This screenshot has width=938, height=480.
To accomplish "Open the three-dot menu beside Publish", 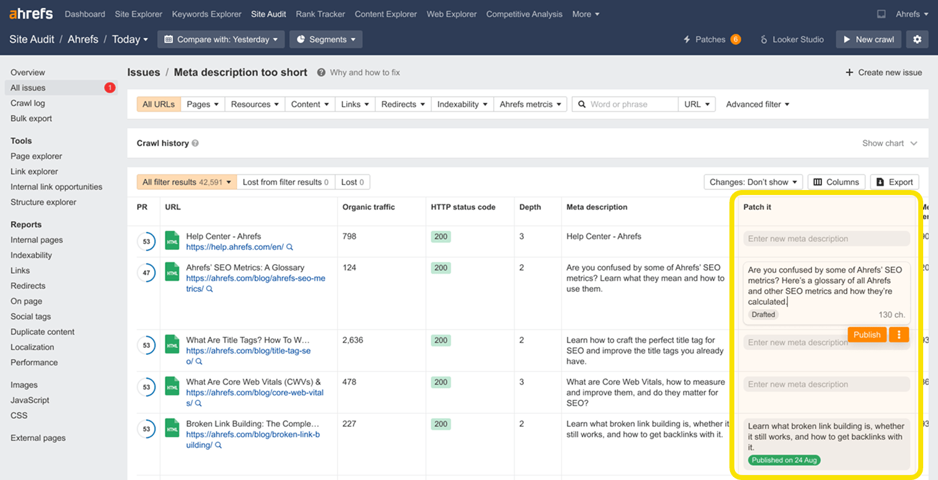I will (899, 334).
